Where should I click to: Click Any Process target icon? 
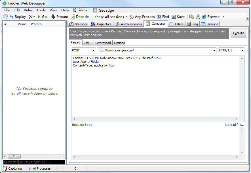(132, 17)
